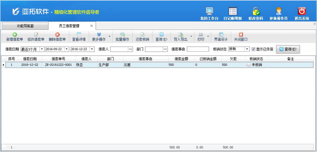Click the 借款事由 text input field
Viewport: 317px width, 152px height.
coord(197,49)
